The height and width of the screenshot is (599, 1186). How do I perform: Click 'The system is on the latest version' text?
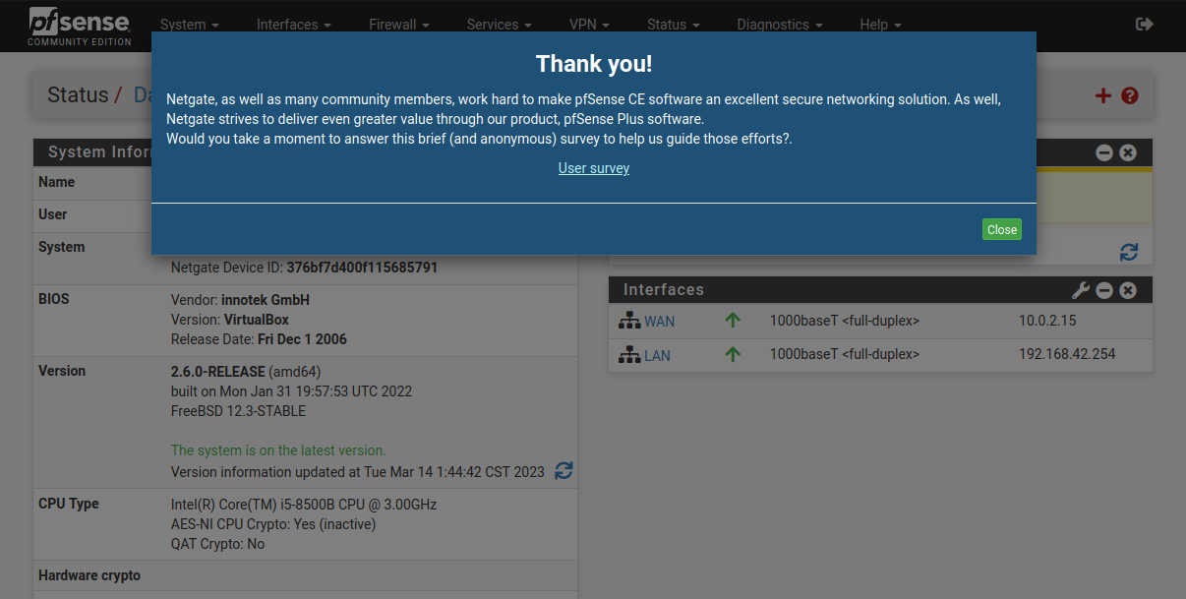click(278, 450)
